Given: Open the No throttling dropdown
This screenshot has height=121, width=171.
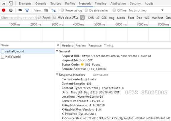Looking at the screenshot, I should [x=146, y=10].
